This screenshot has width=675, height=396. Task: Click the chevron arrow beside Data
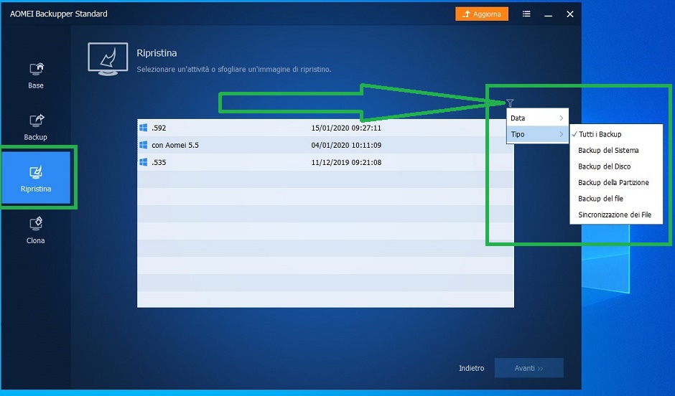tap(562, 118)
